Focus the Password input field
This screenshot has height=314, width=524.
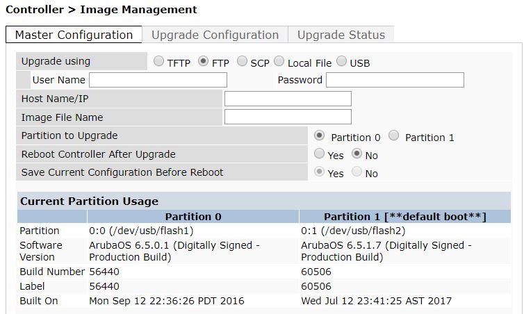point(395,80)
